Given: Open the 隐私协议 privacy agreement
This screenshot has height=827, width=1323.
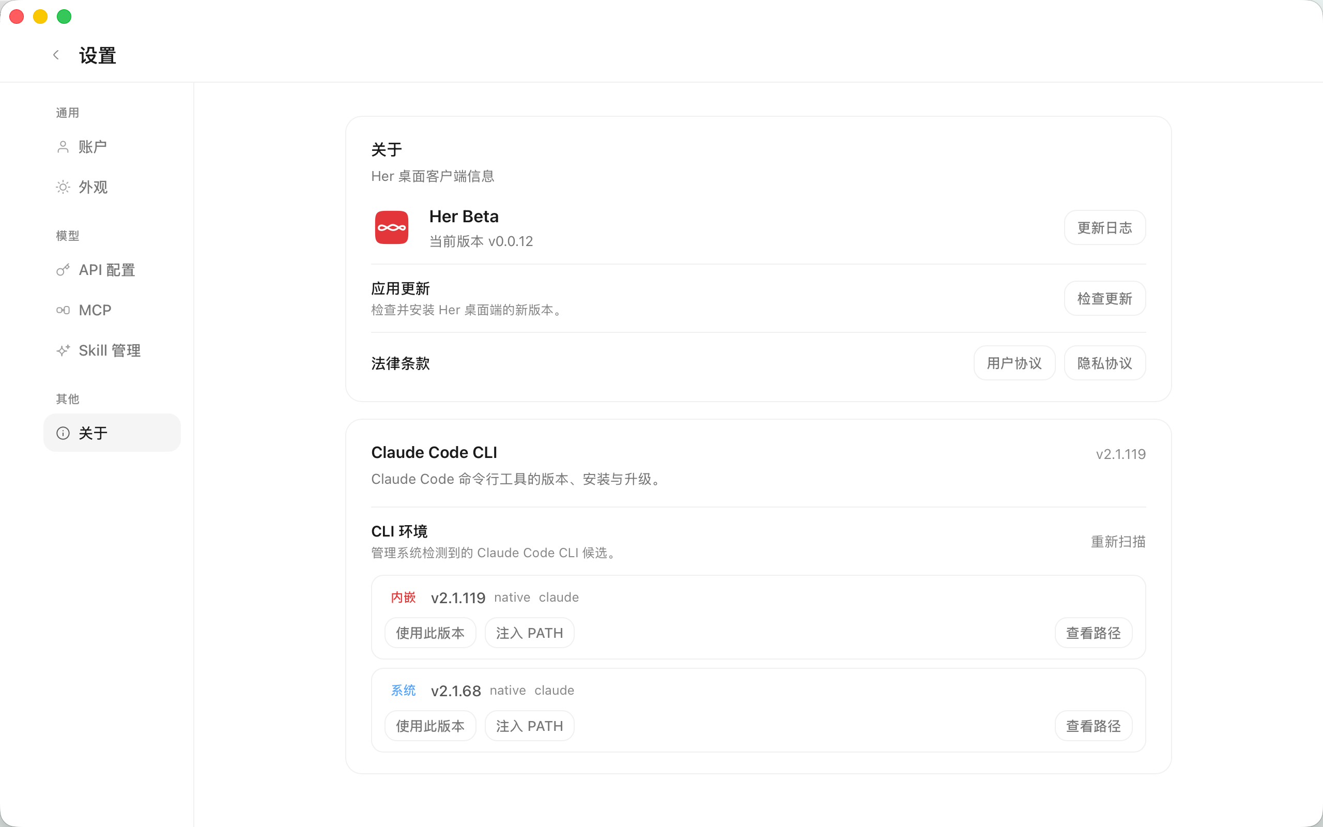Looking at the screenshot, I should click(1105, 363).
